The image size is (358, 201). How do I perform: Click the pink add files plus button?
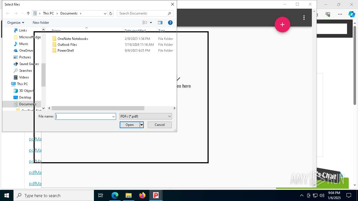(282, 25)
